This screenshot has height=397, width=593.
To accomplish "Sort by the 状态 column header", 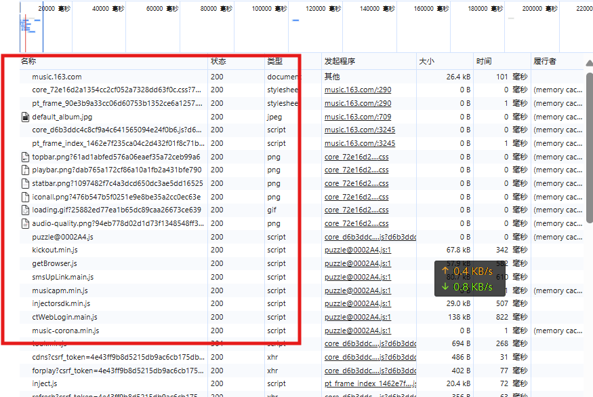I will 218,61.
